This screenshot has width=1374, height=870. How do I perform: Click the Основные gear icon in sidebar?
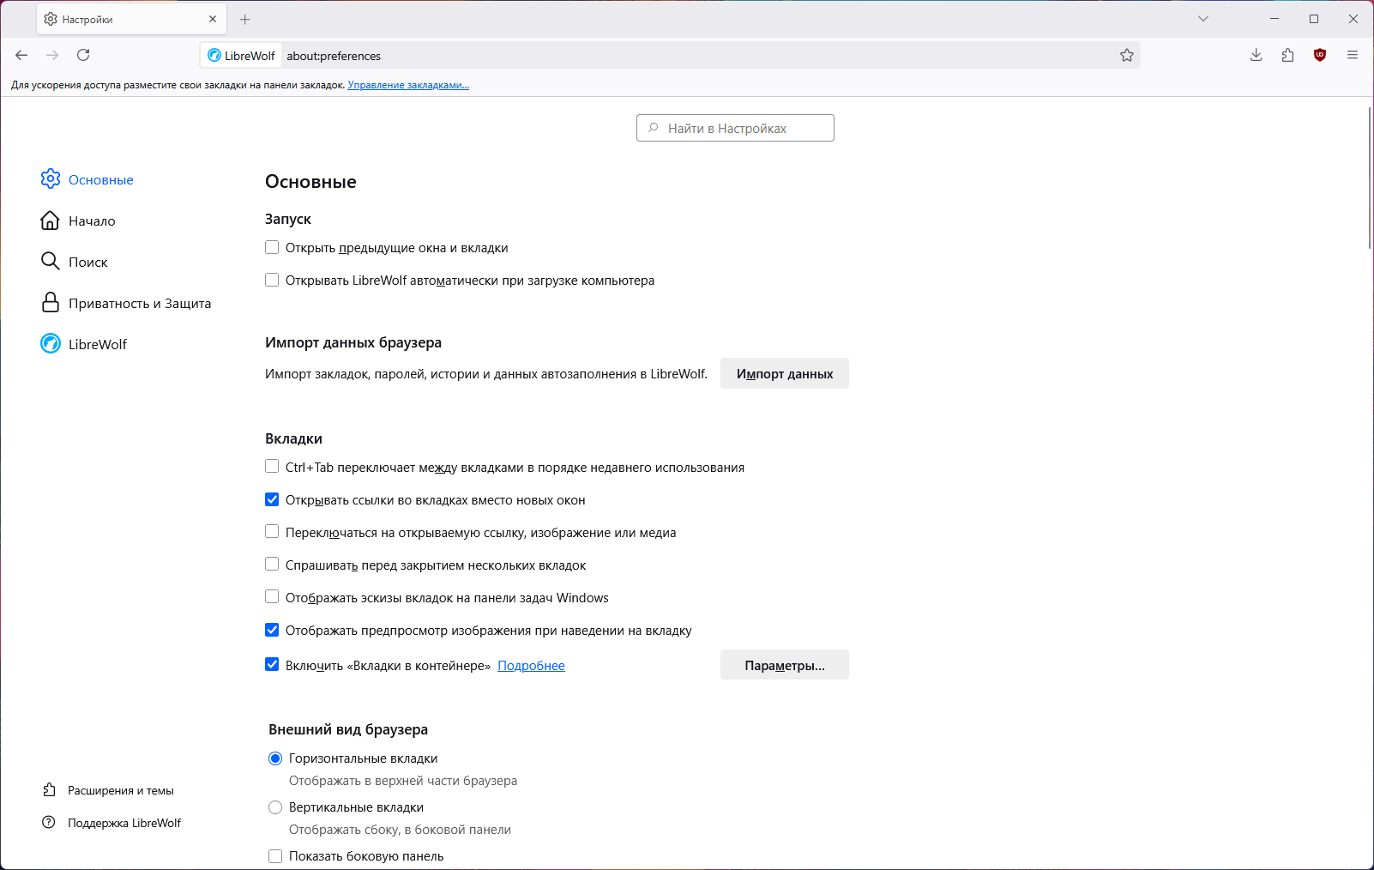click(51, 178)
